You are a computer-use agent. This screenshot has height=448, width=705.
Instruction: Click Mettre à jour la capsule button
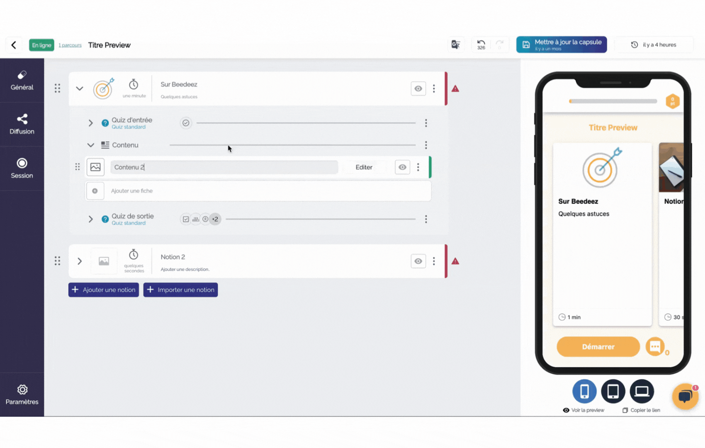(x=561, y=45)
